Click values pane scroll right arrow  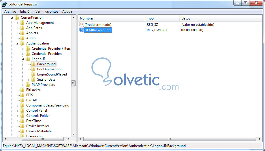(x=260, y=139)
